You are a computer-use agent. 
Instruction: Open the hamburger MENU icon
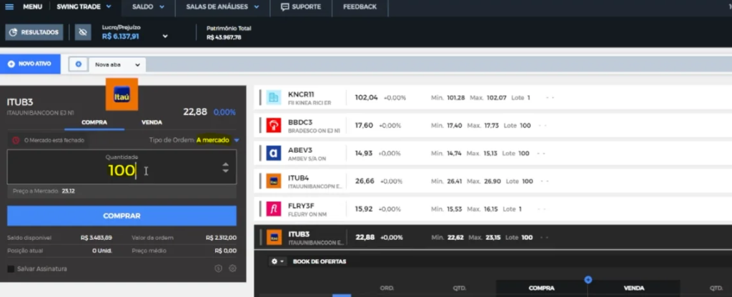click(9, 7)
